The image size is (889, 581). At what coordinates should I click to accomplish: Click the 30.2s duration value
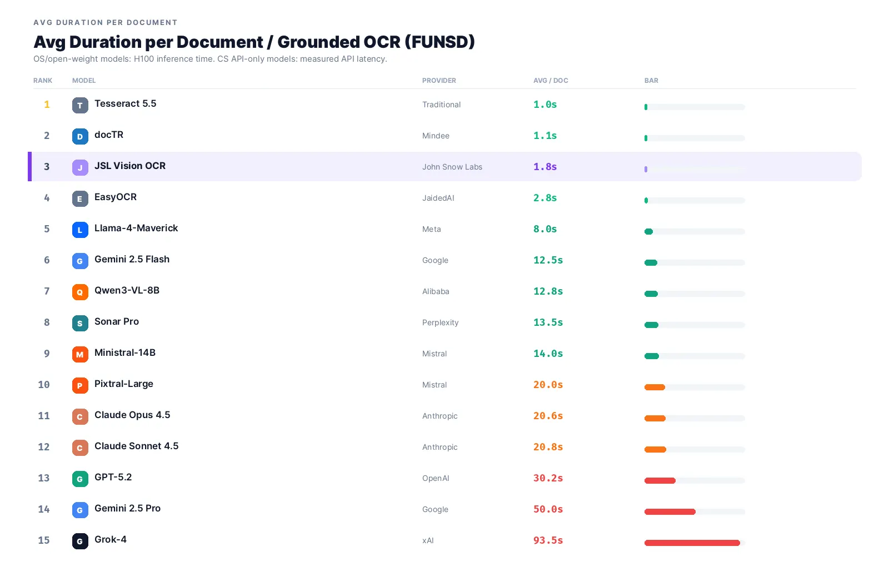(x=548, y=479)
